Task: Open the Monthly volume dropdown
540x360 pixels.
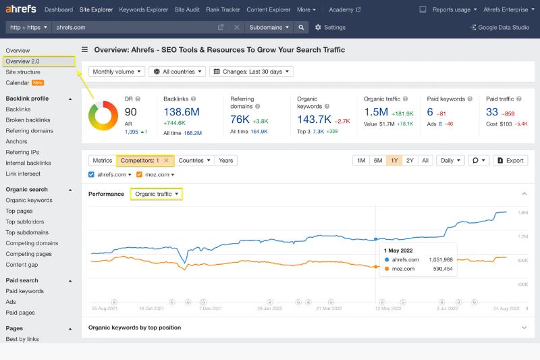Action: tap(117, 72)
